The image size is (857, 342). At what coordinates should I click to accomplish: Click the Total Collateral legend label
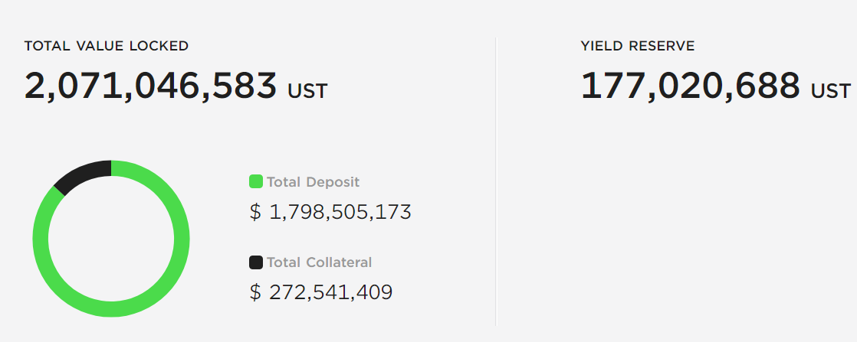[x=319, y=262]
